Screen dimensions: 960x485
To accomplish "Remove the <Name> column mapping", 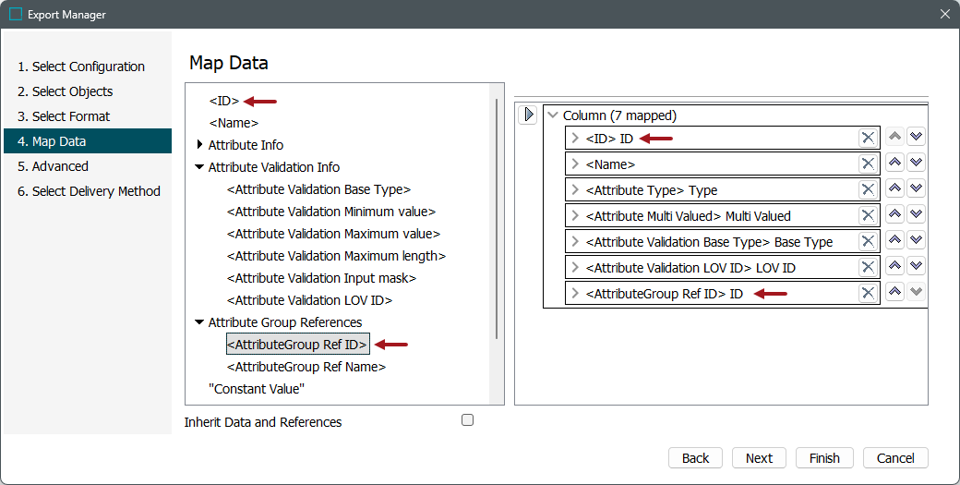I will click(x=868, y=164).
